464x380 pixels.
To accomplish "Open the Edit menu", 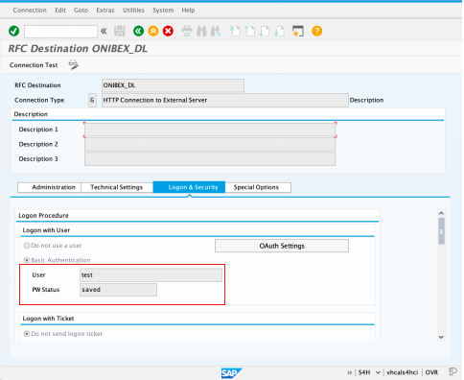I will click(60, 11).
